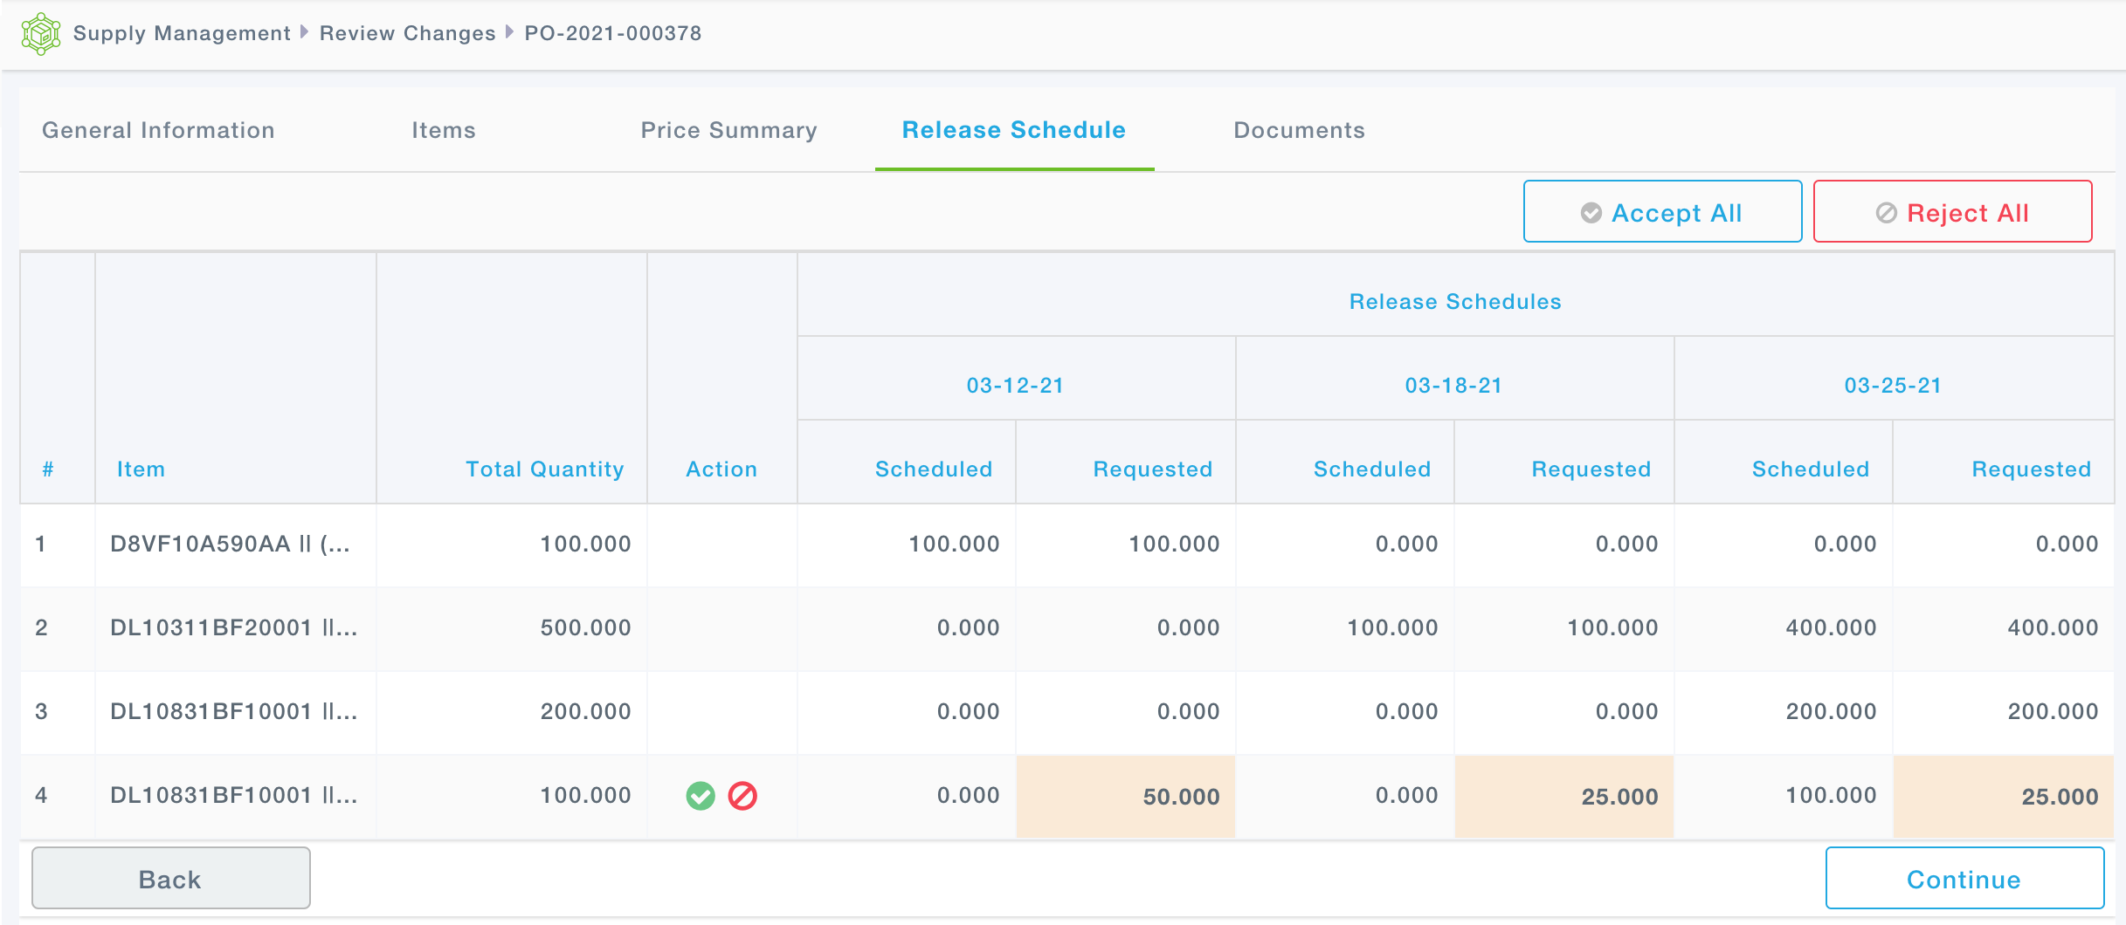Select item DL10311BF20001 in row 2
Image resolution: width=2126 pixels, height=925 pixels.
pyautogui.click(x=233, y=627)
